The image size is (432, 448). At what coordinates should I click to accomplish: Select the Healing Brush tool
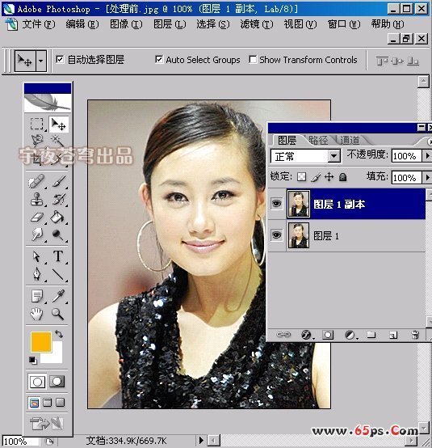tap(37, 182)
